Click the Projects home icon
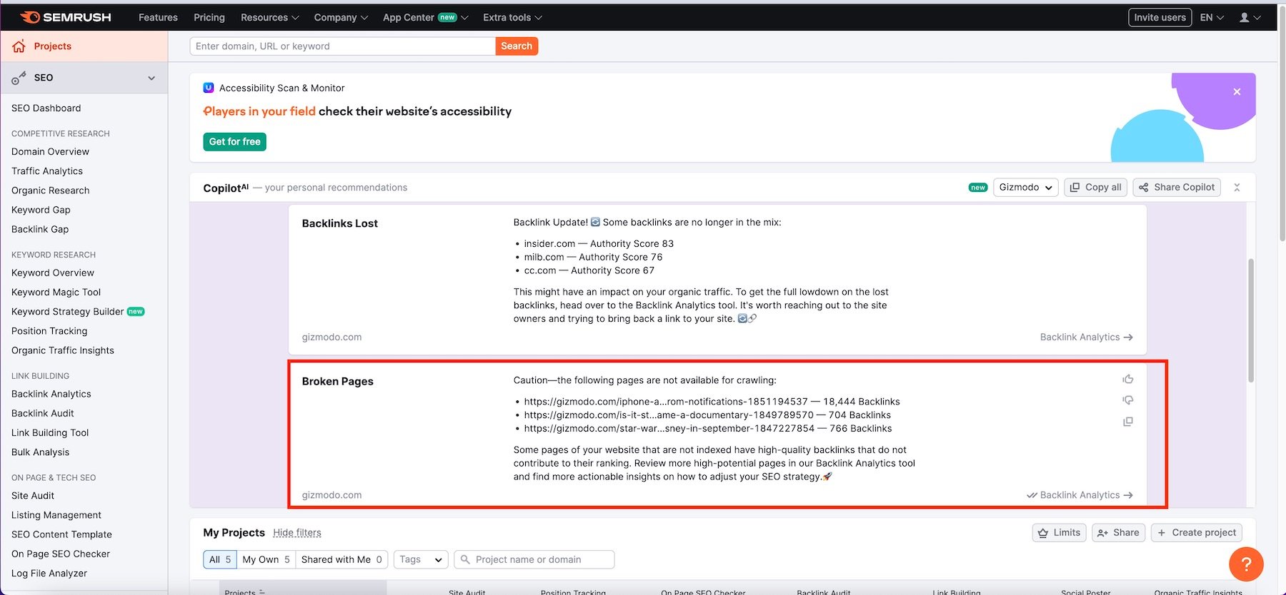The height and width of the screenshot is (595, 1286). [x=19, y=46]
